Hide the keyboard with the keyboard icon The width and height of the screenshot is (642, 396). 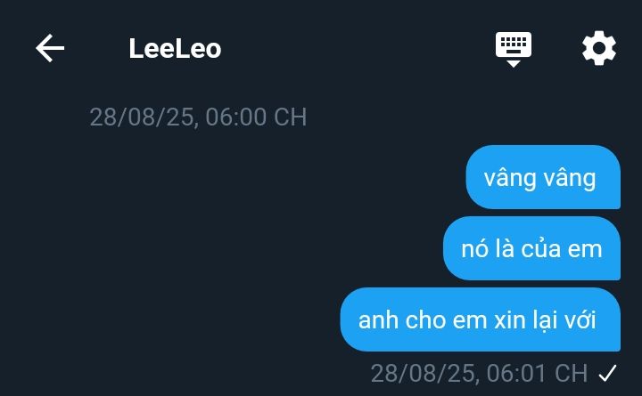pyautogui.click(x=514, y=49)
